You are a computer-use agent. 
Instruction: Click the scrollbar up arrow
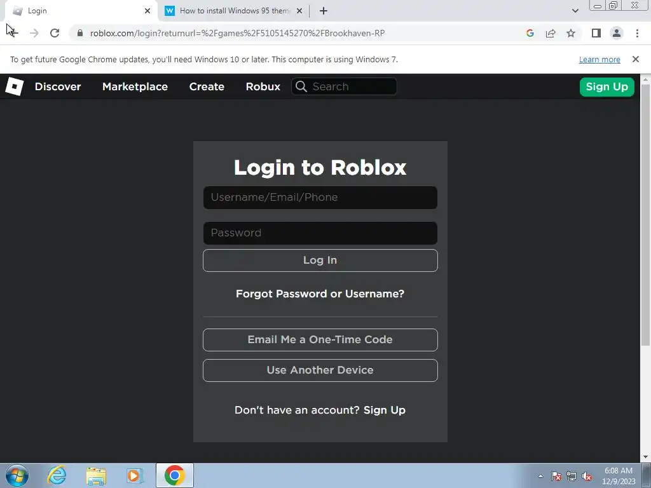(x=645, y=79)
